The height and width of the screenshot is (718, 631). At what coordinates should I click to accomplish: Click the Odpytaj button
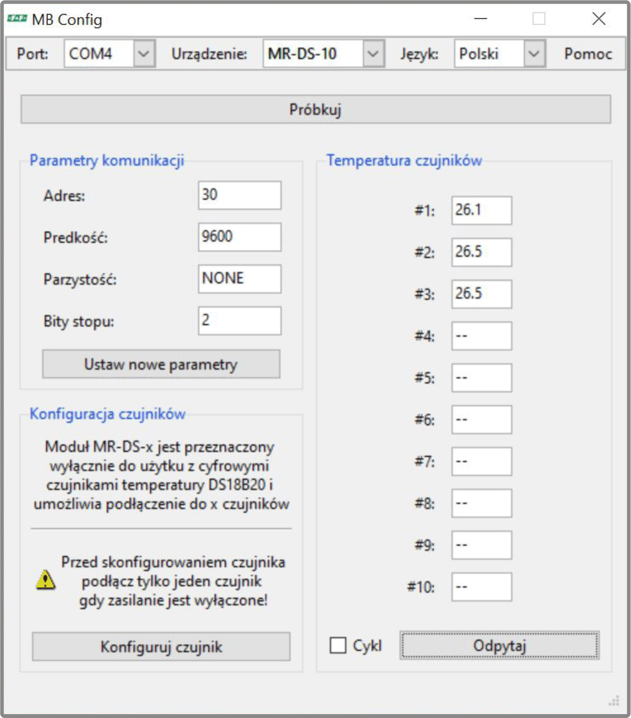click(499, 645)
